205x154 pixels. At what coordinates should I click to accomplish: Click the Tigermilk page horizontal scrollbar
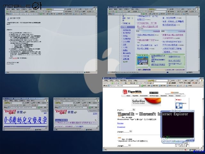pyautogui.click(x=152, y=148)
